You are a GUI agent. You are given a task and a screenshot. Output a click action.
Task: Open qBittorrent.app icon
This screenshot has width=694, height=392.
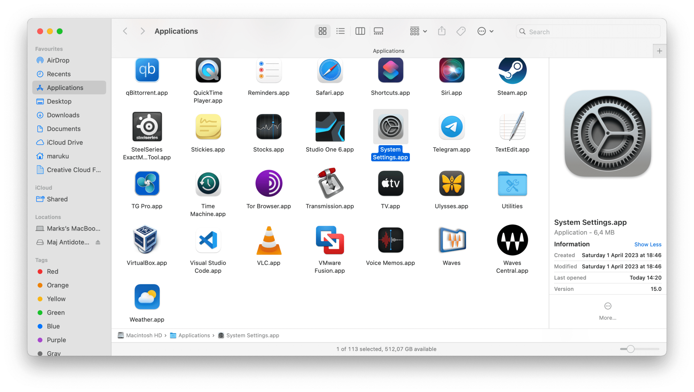[147, 70]
